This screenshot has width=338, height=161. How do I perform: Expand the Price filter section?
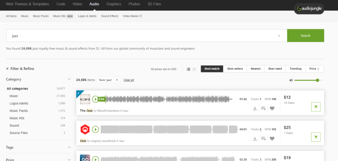(x=69, y=160)
